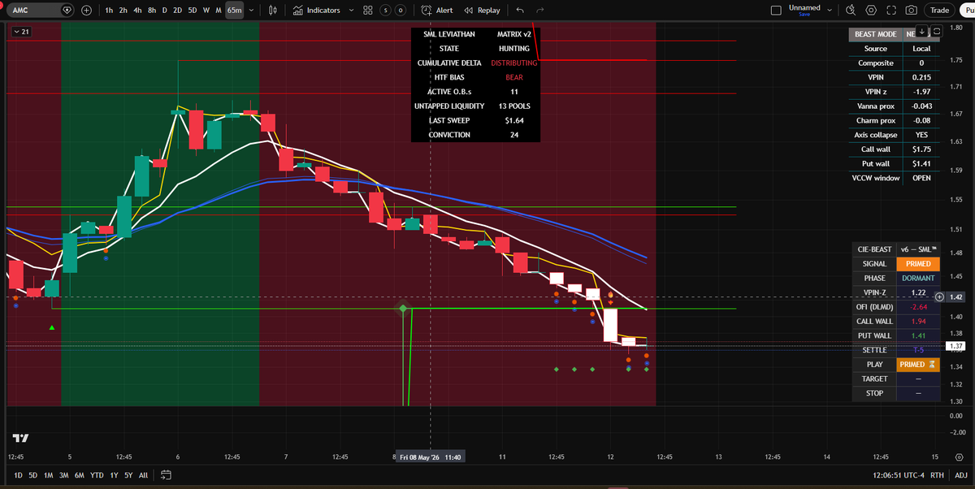The image size is (975, 489).
Task: Click the circled O quick button
Action: click(400, 11)
